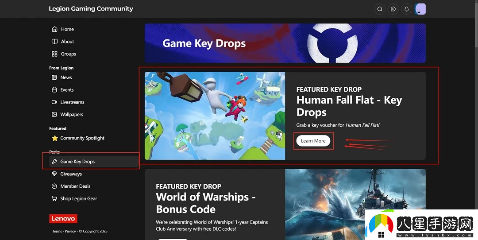Image resolution: width=478 pixels, height=240 pixels.
Task: Click the Privacy footer link
Action: 70,231
